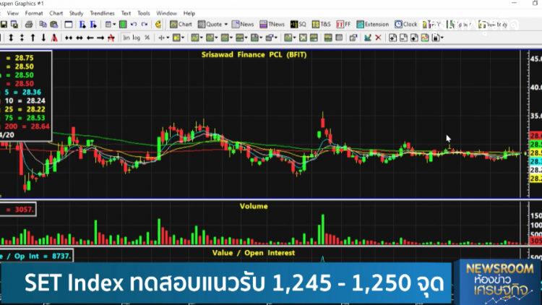
Task: Click the page icon with plus sign
Action: pos(392,38)
